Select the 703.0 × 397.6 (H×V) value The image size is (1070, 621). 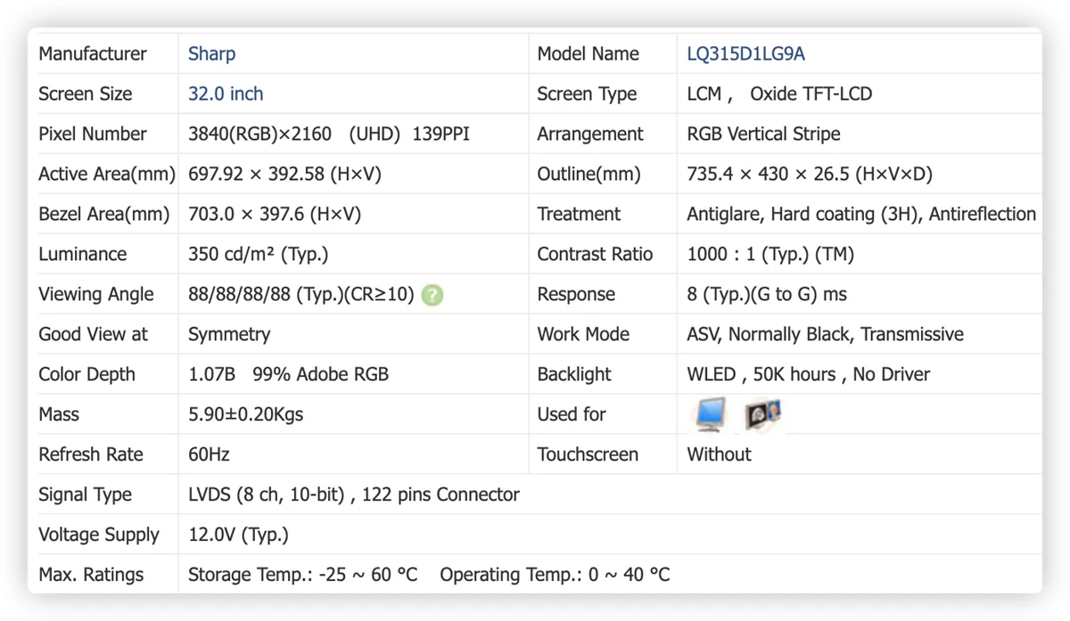[275, 214]
